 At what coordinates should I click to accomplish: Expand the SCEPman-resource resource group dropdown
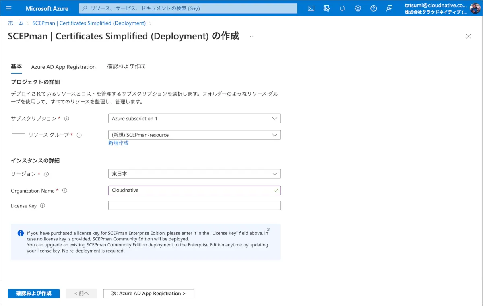tap(194, 135)
